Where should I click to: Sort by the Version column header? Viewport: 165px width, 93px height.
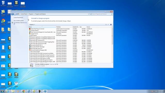point(92,27)
